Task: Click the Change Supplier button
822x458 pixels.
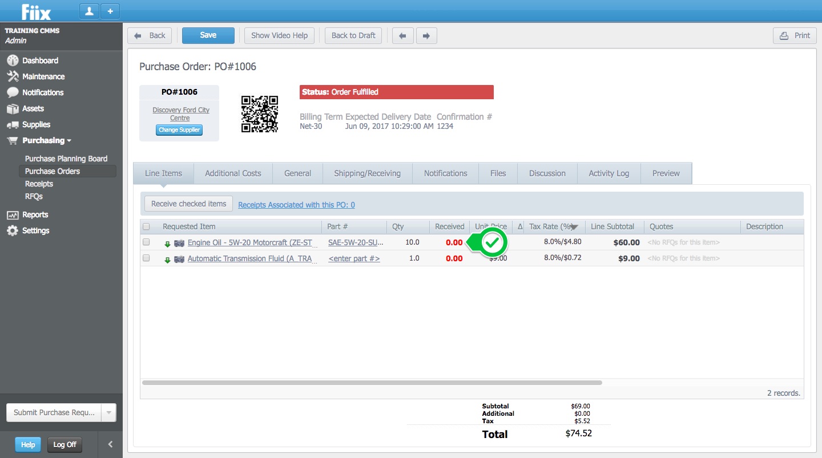Action: (179, 130)
